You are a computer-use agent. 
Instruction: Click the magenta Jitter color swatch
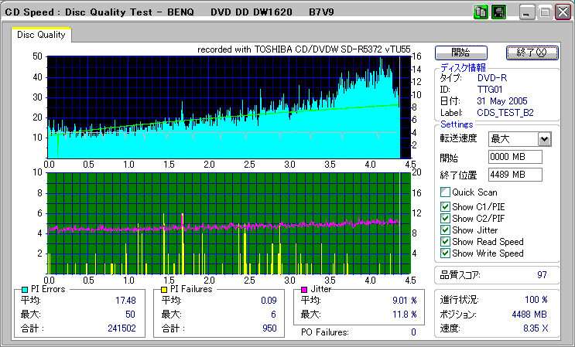[x=305, y=289]
